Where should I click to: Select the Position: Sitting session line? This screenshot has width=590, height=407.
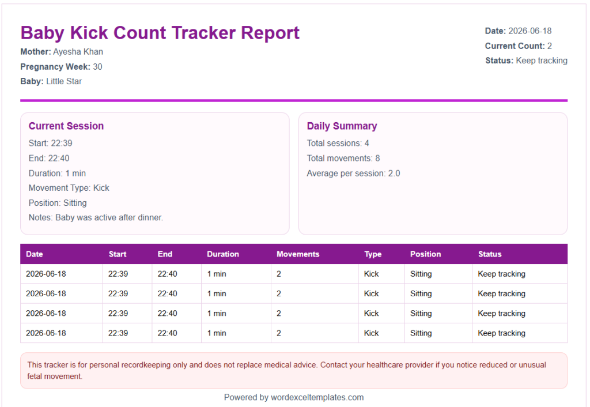58,203
